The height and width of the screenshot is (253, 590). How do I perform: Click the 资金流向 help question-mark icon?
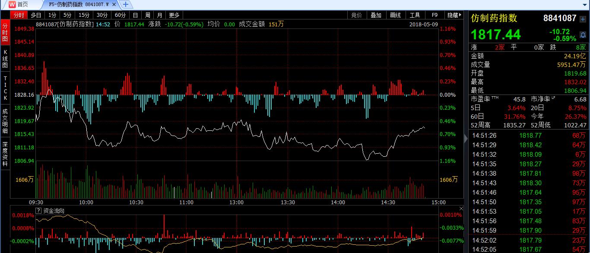click(x=38, y=211)
